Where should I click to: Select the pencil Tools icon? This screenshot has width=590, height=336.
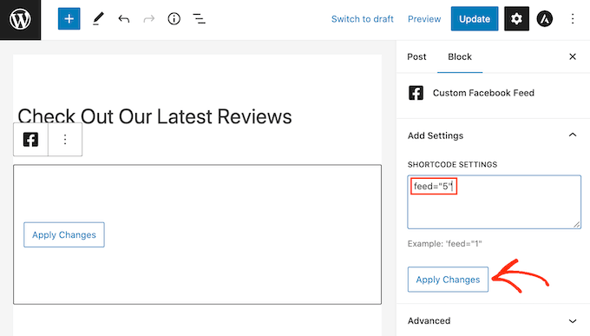pyautogui.click(x=98, y=18)
